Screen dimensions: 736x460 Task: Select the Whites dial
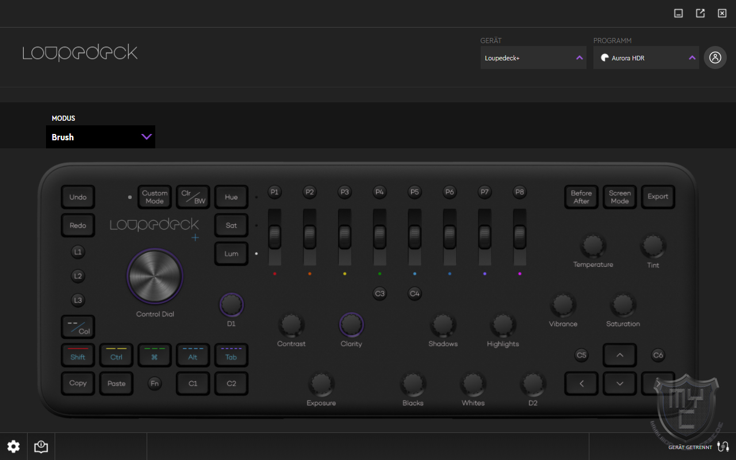473,384
